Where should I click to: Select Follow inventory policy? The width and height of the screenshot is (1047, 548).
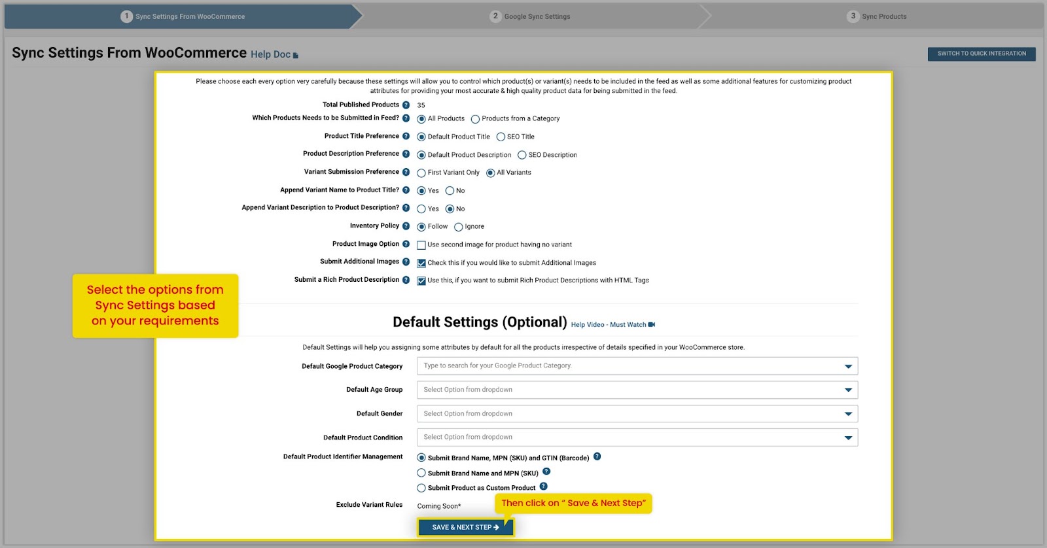pos(421,227)
